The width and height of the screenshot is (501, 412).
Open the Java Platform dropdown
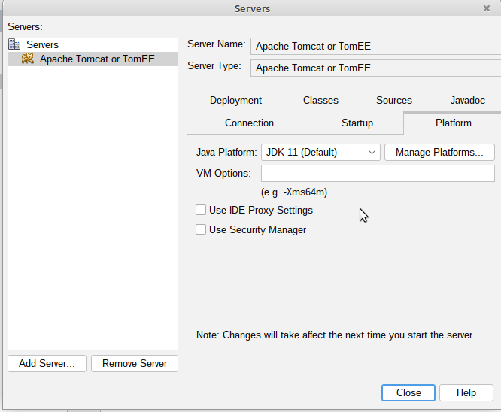(320, 153)
